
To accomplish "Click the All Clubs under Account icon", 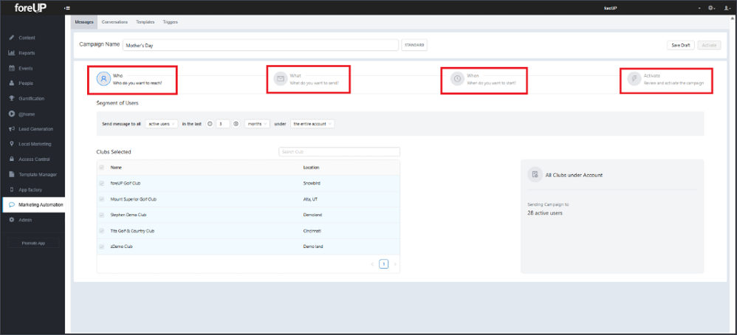I will point(535,175).
